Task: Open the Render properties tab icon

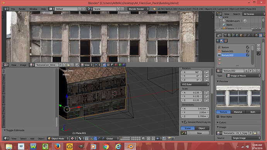Action: (226, 35)
